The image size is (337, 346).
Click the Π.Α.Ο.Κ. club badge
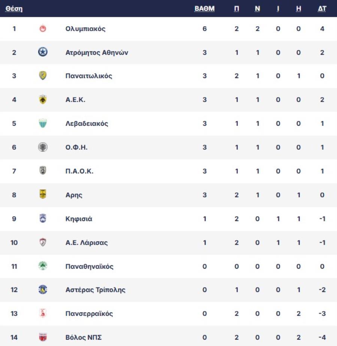[43, 171]
